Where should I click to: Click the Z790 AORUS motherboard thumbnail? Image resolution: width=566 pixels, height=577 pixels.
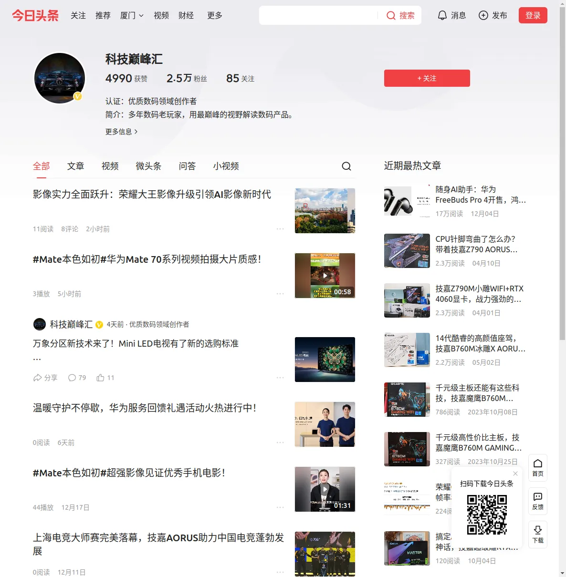[x=407, y=251]
